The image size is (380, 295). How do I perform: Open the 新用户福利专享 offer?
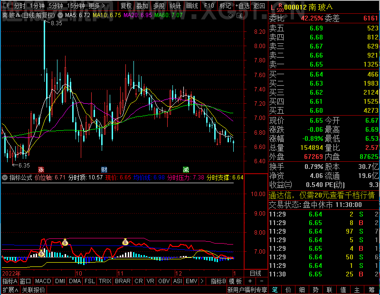point(247,290)
